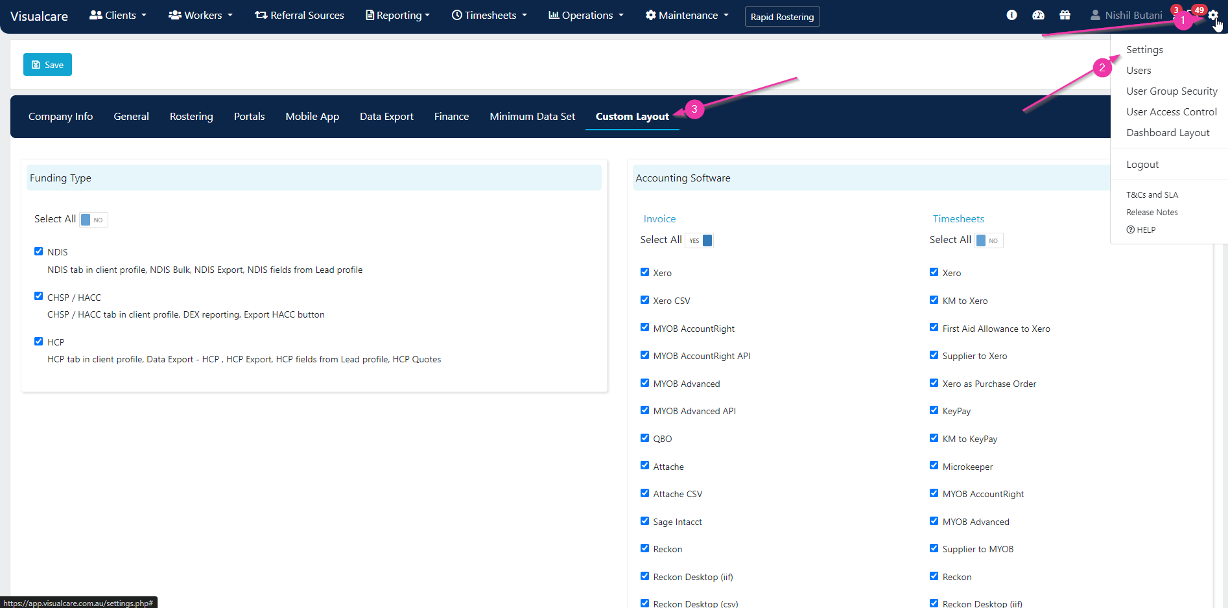Switch to the Portals tab
Image resolution: width=1228 pixels, height=608 pixels.
[x=249, y=117]
